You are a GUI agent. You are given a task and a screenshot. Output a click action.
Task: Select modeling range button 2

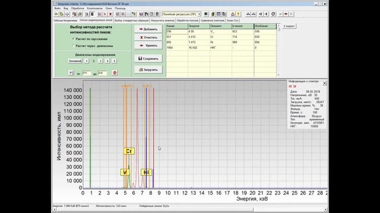[94, 61]
